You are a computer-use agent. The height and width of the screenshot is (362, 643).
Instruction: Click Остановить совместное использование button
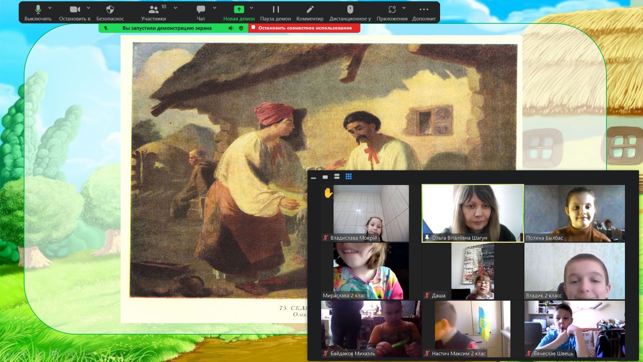(304, 28)
